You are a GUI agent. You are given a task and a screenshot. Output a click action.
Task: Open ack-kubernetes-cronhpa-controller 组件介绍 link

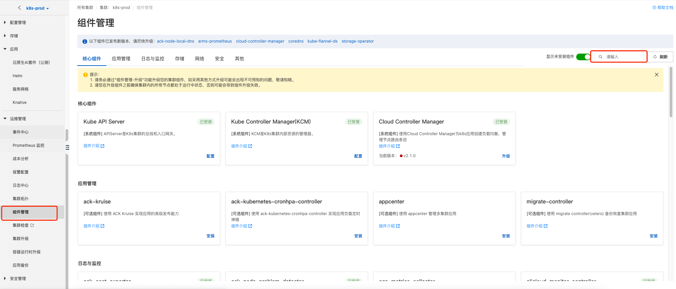coord(242,226)
